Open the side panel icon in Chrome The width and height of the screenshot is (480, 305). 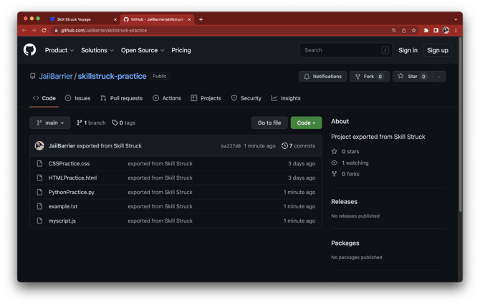[436, 30]
